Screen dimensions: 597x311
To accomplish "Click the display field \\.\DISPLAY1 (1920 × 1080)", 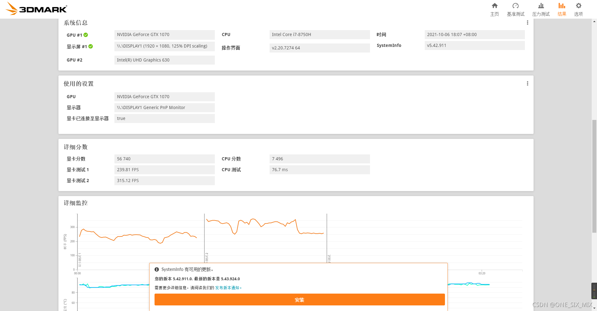I will [164, 46].
